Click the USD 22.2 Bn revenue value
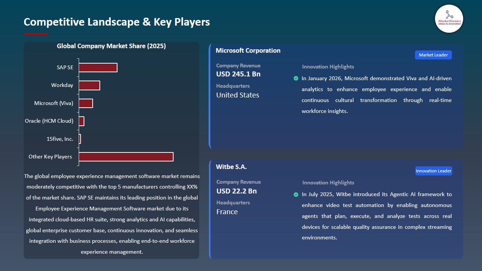The image size is (482, 271). click(x=236, y=191)
